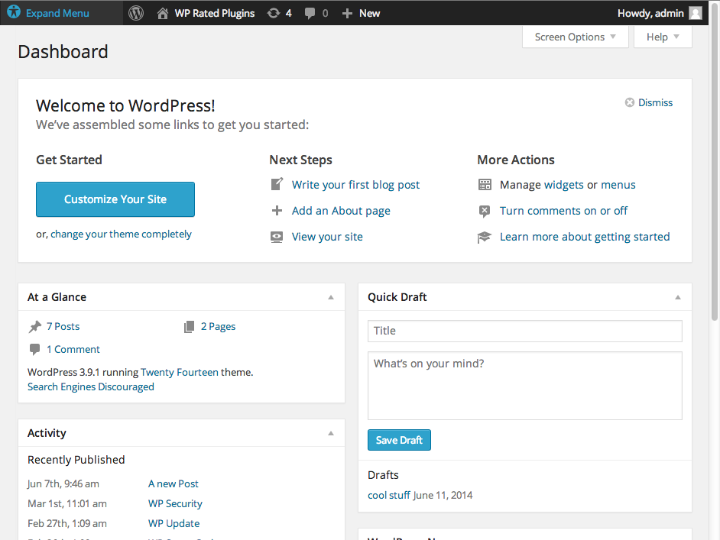Open Write your first blog post link
The height and width of the screenshot is (540, 720).
(356, 184)
